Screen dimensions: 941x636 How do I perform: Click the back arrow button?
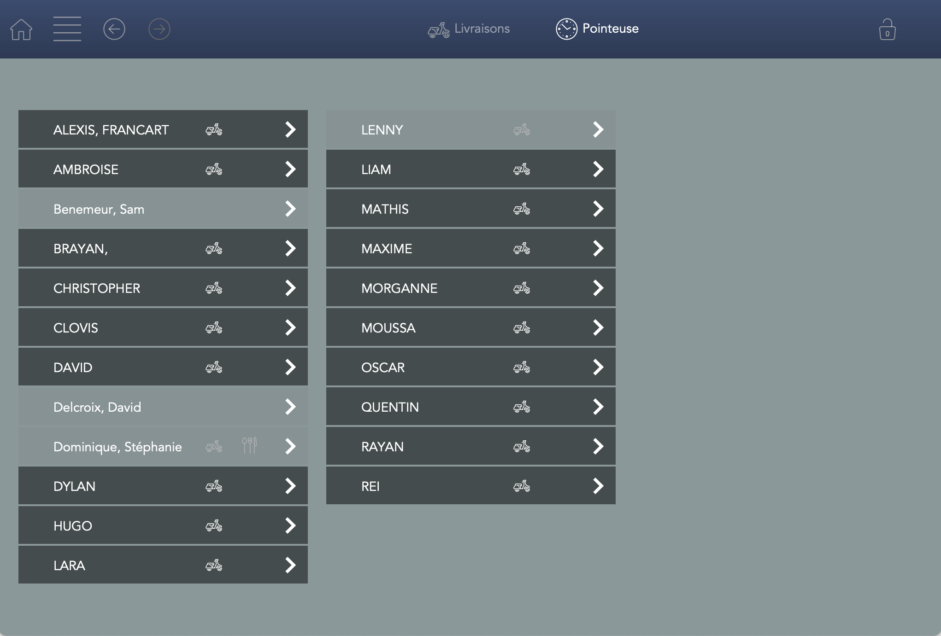(x=114, y=29)
